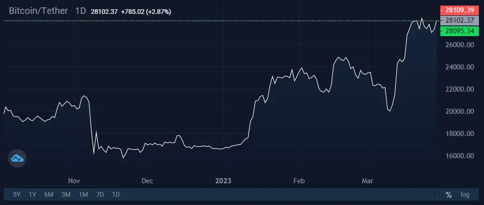Click the 20000.00 price axis label
Screen dimensions: 484x205
pyautogui.click(x=459, y=111)
